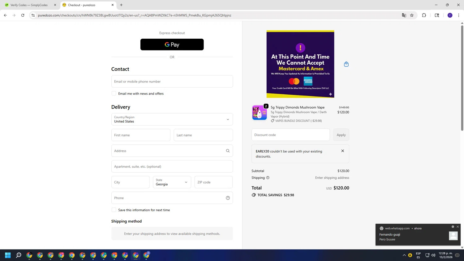Show hidden system tray icons

tap(404, 255)
